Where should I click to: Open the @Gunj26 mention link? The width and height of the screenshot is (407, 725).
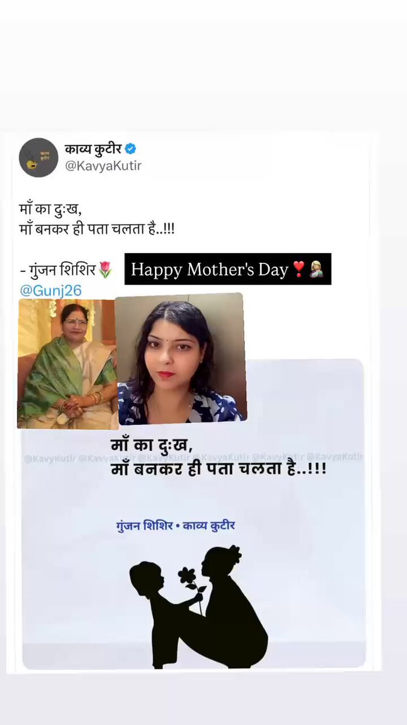click(51, 291)
